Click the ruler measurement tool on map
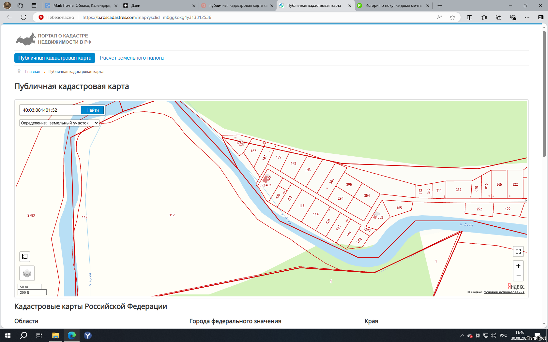Screen dimensions: 548x342 [x=25, y=257]
